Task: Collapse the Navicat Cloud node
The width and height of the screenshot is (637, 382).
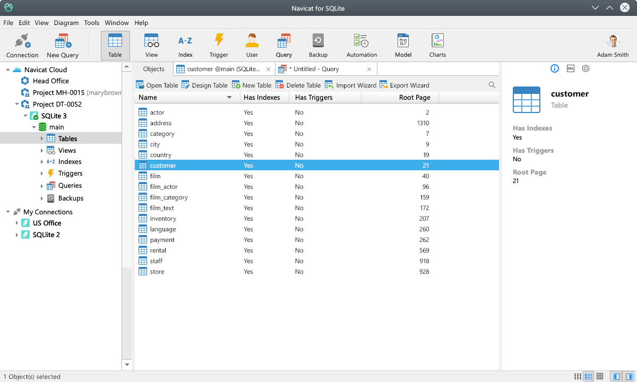Action: (x=8, y=70)
